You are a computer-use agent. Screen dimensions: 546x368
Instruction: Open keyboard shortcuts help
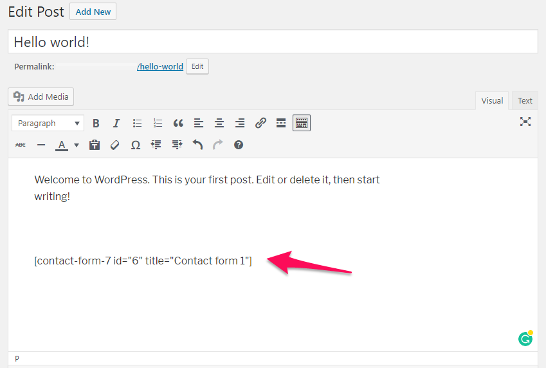(239, 145)
